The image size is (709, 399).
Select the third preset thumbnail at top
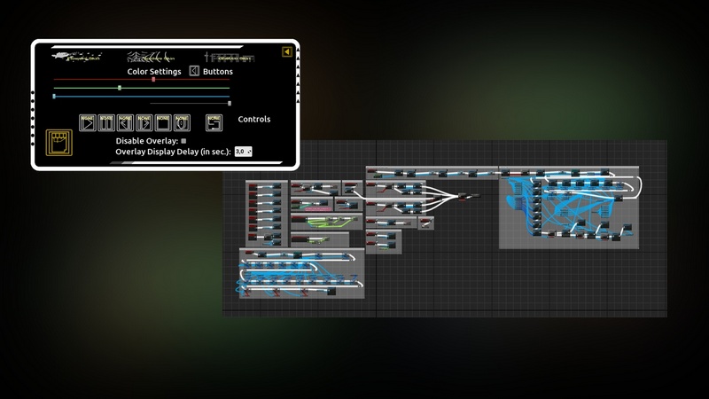coord(230,57)
